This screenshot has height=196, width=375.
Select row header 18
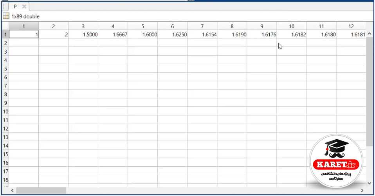coord(5,180)
